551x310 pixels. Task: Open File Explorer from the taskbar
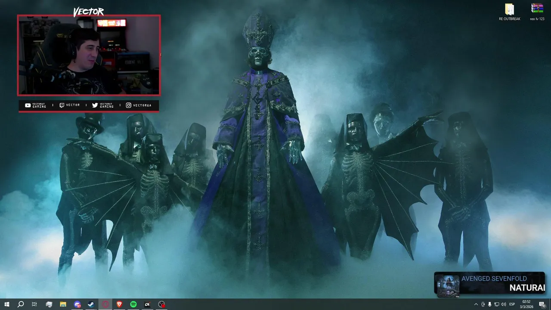[x=63, y=304]
